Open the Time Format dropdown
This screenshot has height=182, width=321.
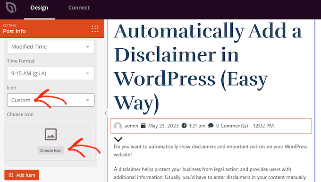[x=51, y=73]
